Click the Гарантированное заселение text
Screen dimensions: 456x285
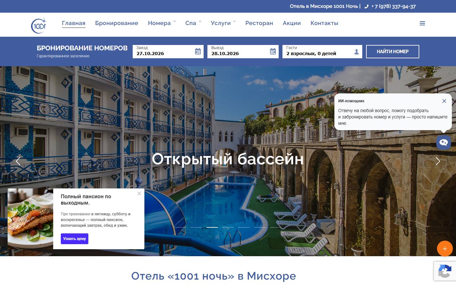click(63, 56)
